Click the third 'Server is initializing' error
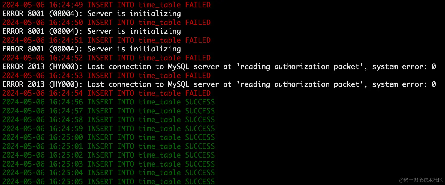The width and height of the screenshot is (445, 185). pyautogui.click(x=92, y=49)
